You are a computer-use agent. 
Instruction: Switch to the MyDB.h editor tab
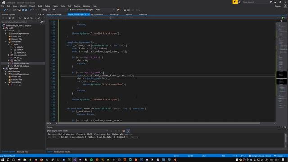(129, 14)
